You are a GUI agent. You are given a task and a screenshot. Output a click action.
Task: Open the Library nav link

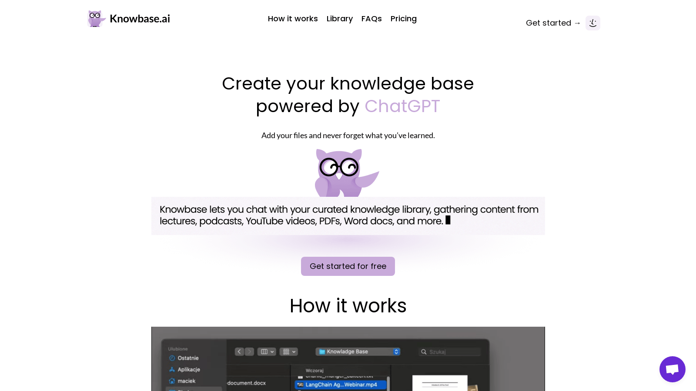[340, 19]
